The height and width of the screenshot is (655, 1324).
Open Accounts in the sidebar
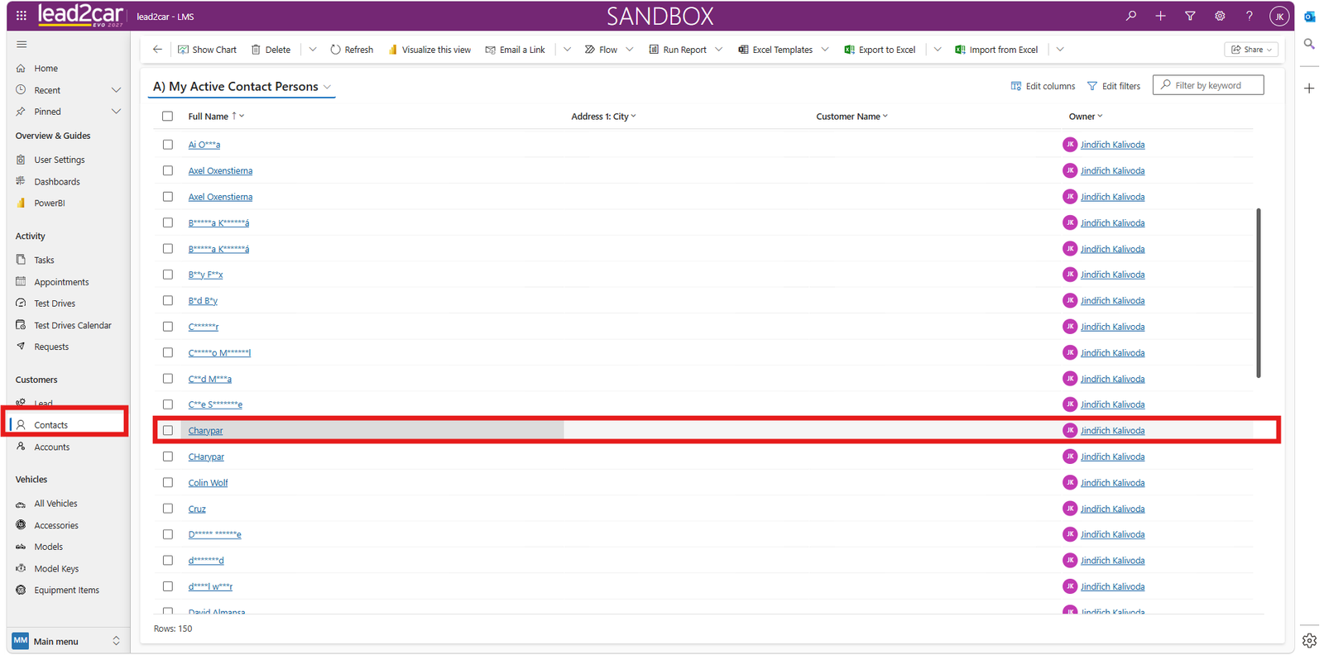click(x=51, y=447)
